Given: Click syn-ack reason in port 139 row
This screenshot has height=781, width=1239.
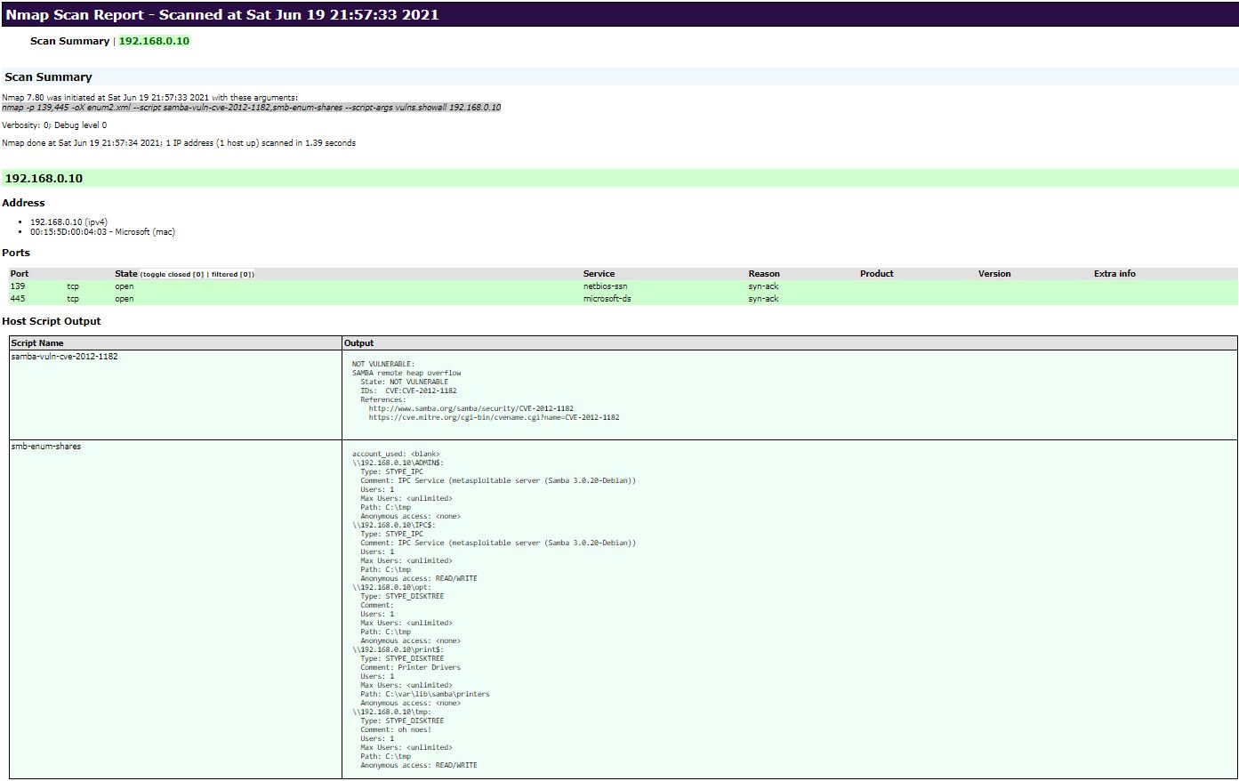Looking at the screenshot, I should coord(763,286).
